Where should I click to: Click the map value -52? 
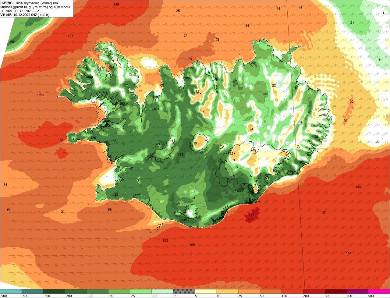pos(281,61)
